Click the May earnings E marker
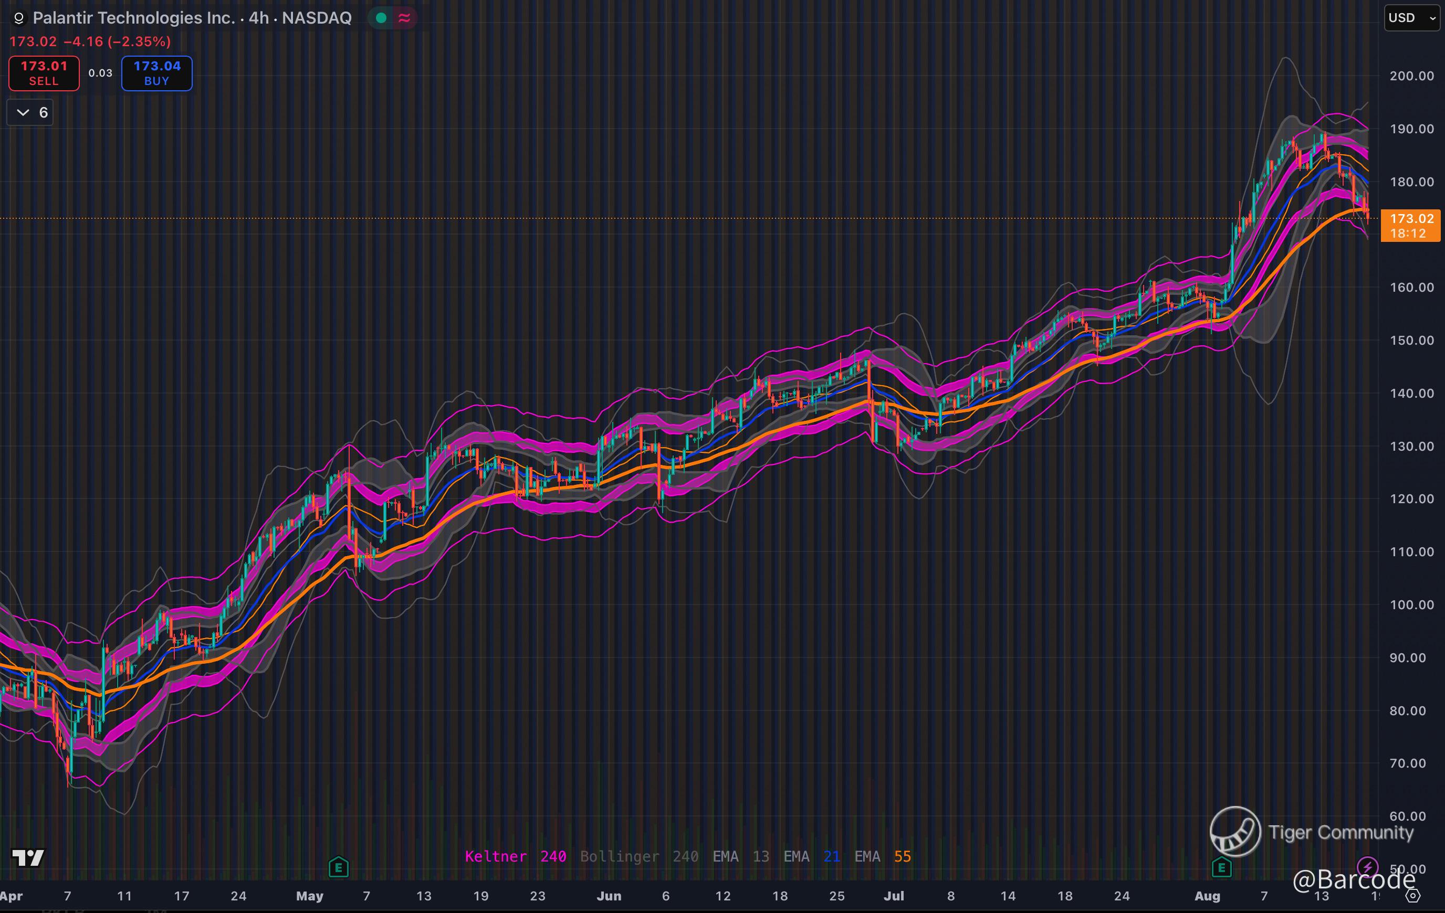 pos(339,867)
